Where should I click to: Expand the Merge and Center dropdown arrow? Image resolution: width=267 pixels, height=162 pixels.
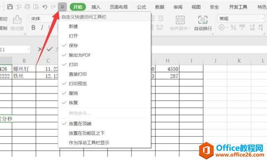189,28
